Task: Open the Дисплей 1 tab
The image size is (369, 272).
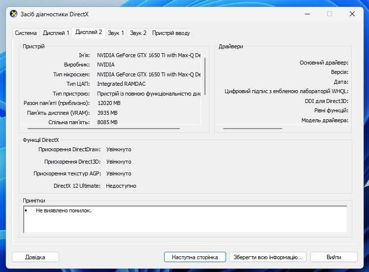Action: [56, 33]
